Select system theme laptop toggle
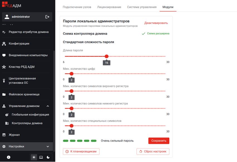237x162 pixels. 41,157
